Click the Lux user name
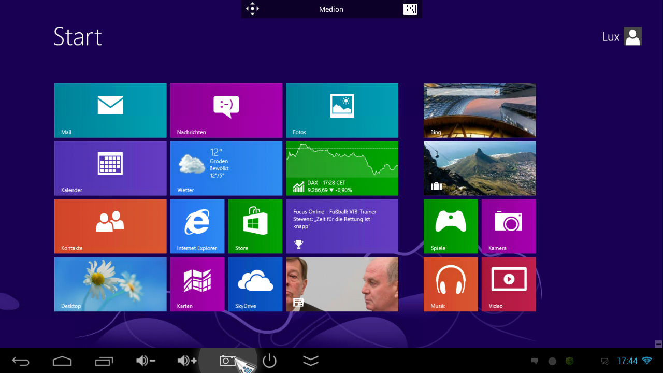 pos(611,37)
